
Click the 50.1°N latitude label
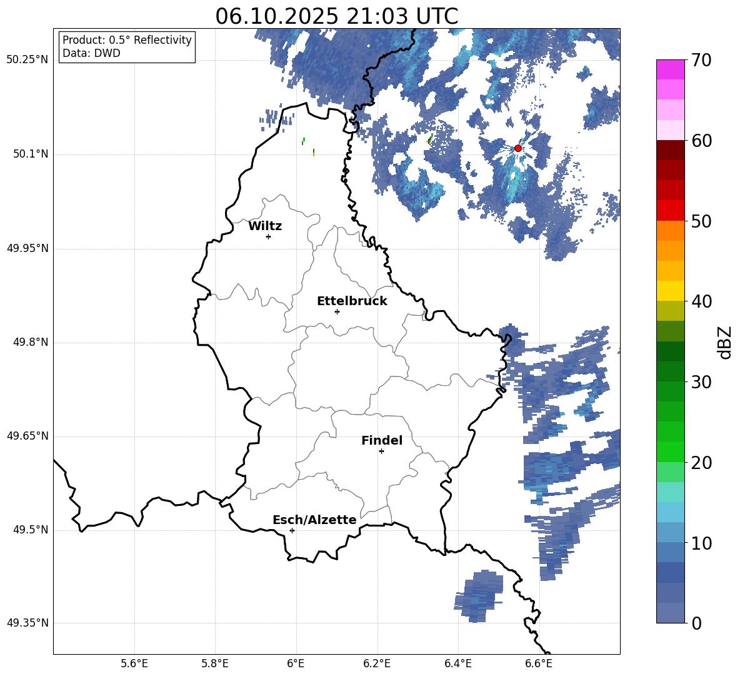point(31,154)
